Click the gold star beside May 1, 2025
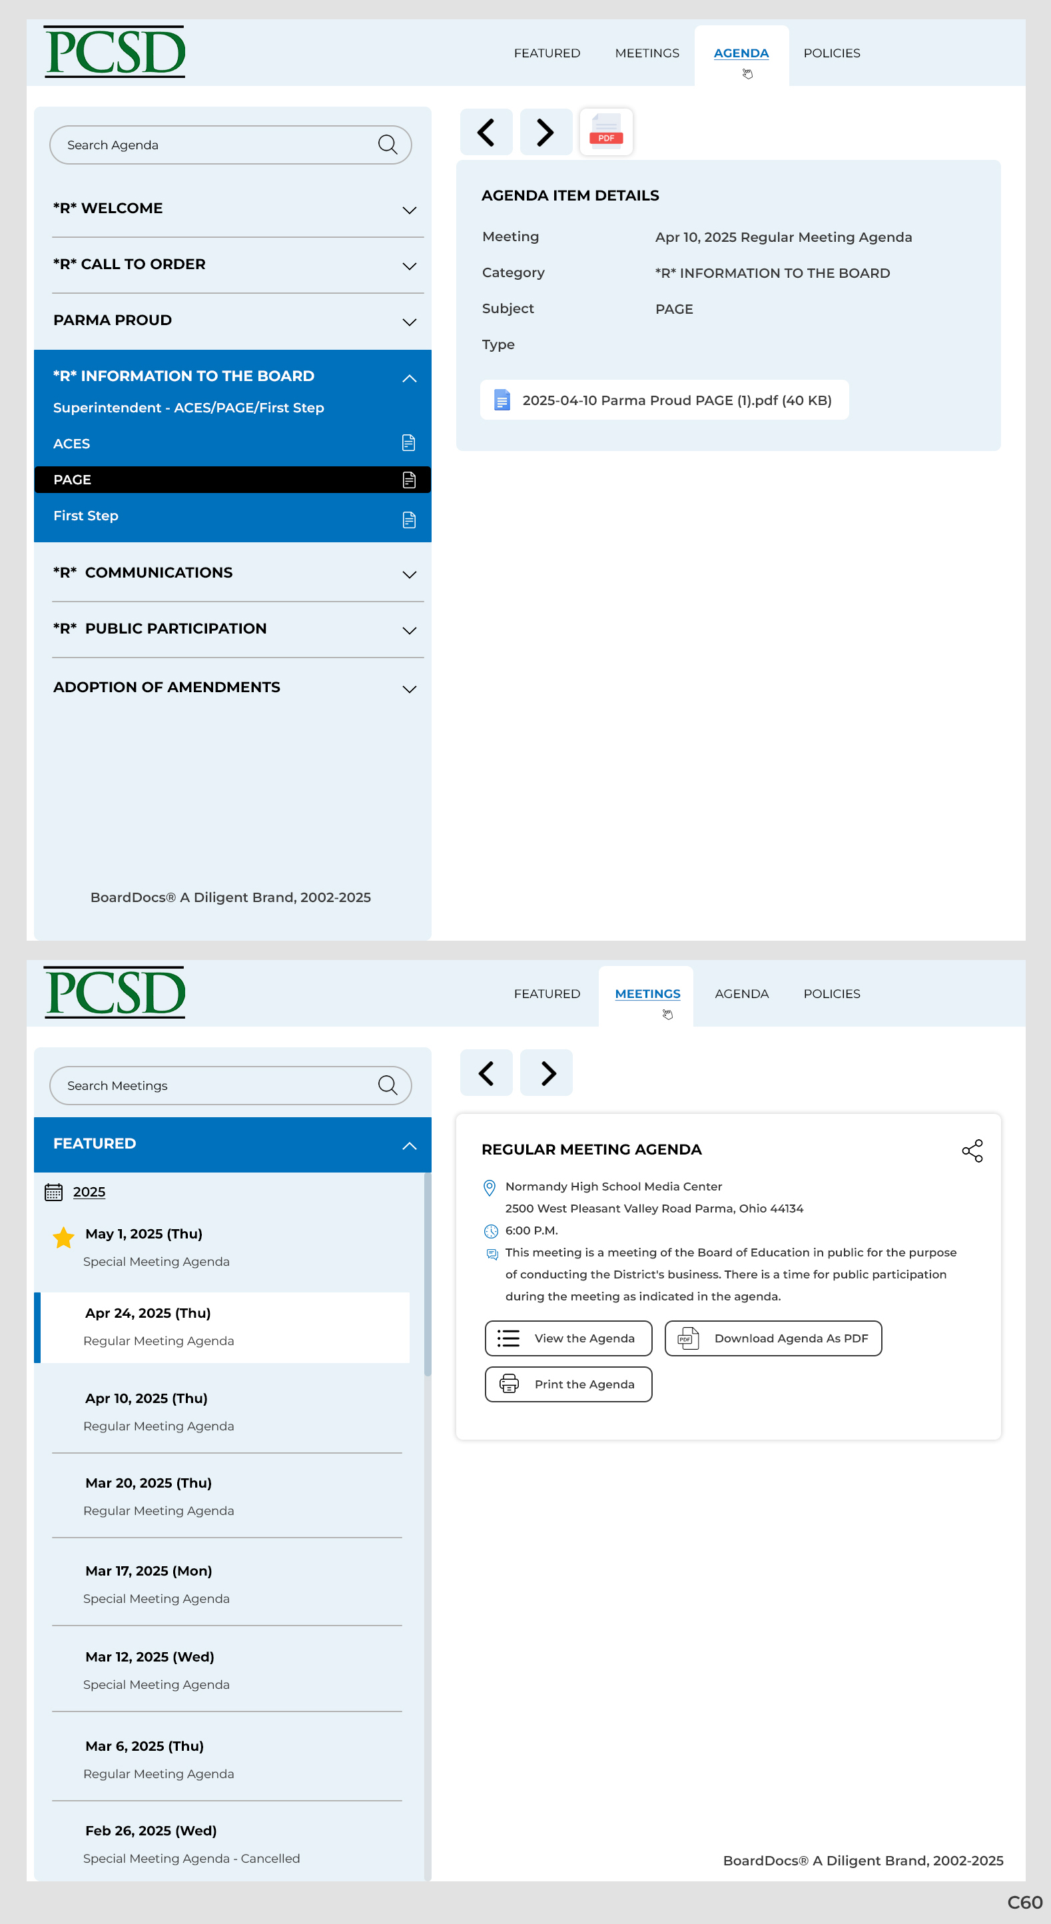This screenshot has height=1924, width=1051. point(63,1238)
